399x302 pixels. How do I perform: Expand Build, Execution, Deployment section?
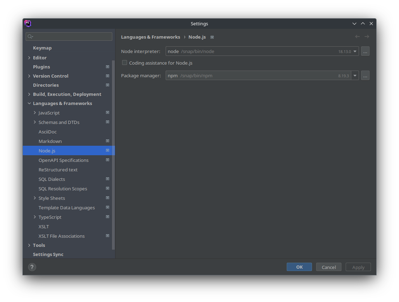[29, 94]
